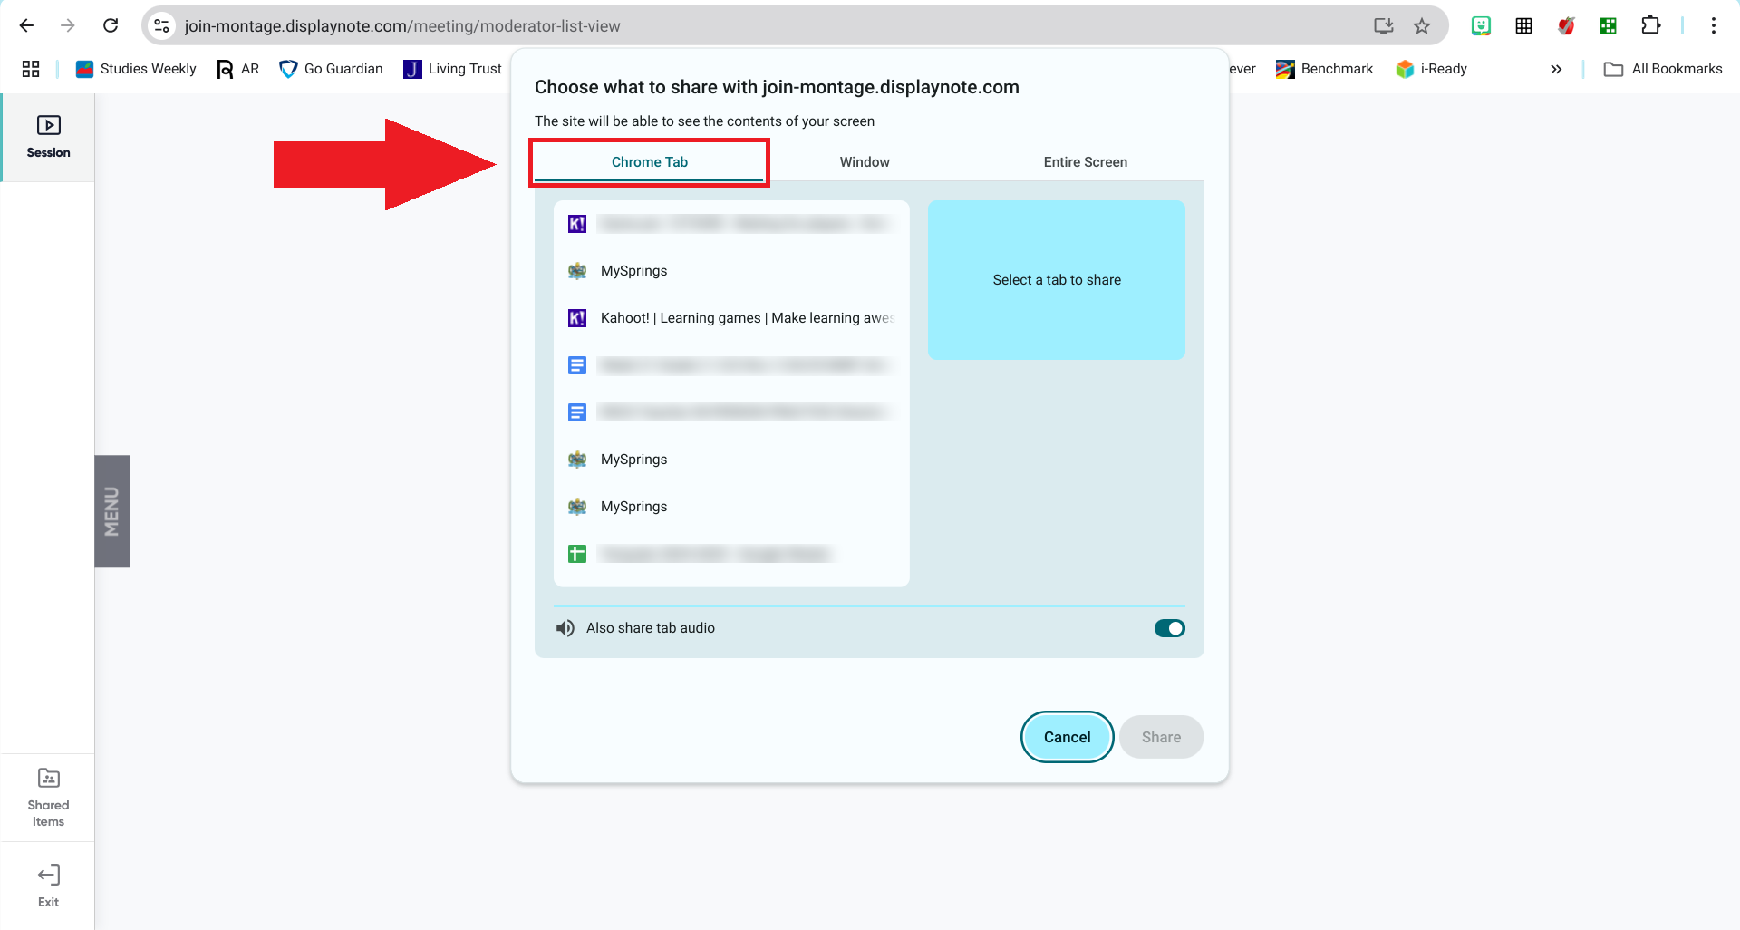This screenshot has width=1740, height=930.
Task: Select the Chrome Tab option
Action: click(x=649, y=162)
